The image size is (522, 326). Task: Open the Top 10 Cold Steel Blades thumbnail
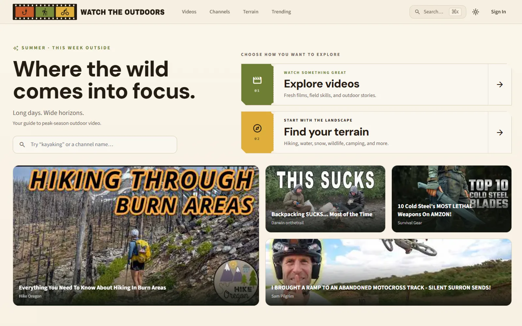click(452, 199)
